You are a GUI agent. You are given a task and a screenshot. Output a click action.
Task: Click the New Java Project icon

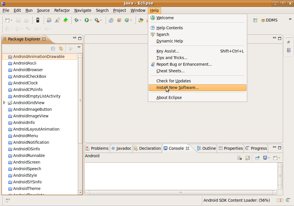click(111, 20)
